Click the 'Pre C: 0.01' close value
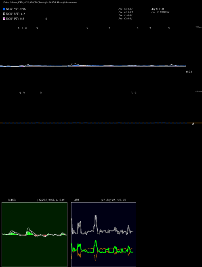 (126, 19)
